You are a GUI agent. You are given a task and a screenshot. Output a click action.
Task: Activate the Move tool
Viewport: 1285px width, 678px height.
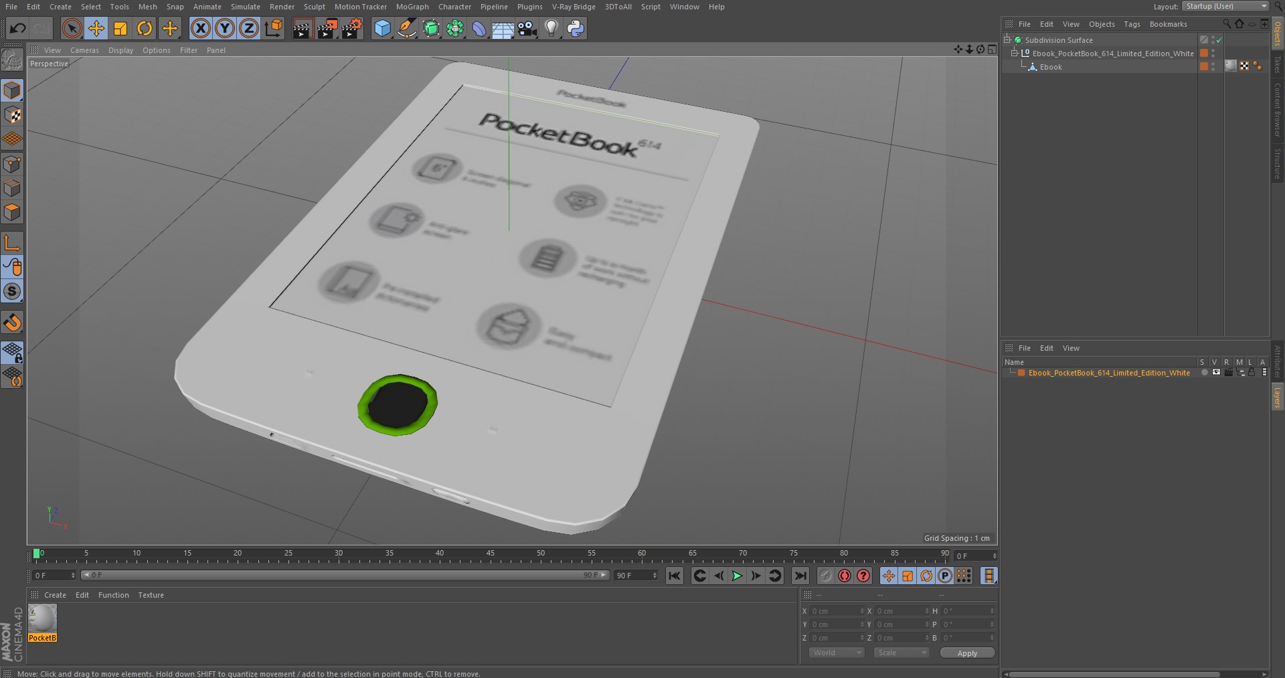tap(96, 28)
